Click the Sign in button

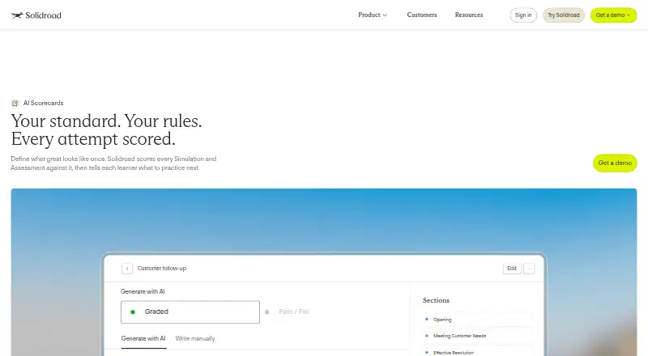523,15
